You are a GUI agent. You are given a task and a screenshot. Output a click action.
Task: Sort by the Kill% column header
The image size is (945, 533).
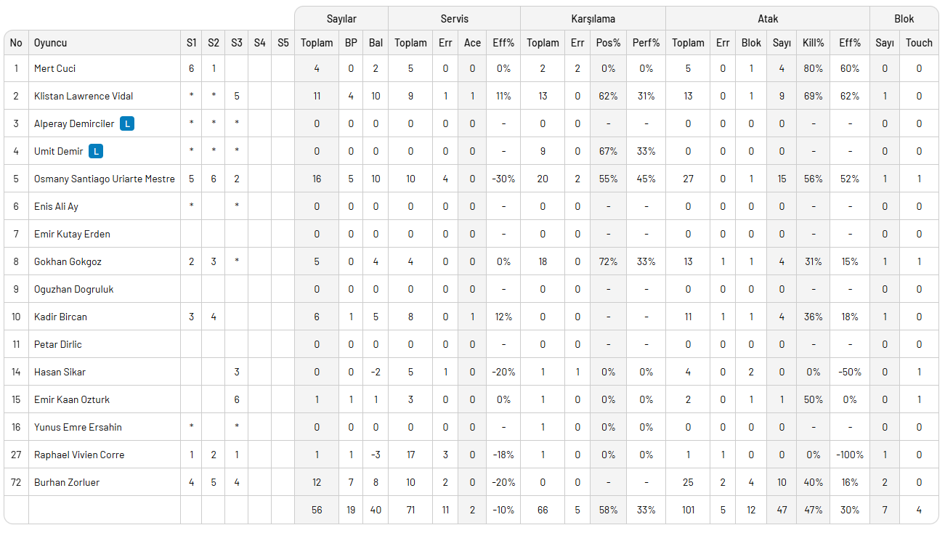[x=813, y=43]
